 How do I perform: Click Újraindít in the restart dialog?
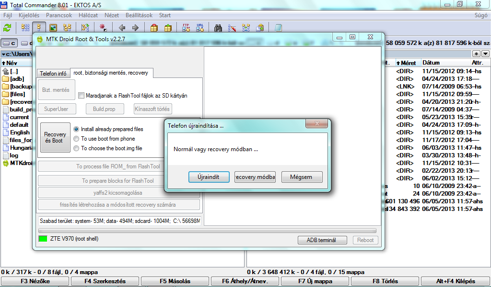click(x=209, y=177)
